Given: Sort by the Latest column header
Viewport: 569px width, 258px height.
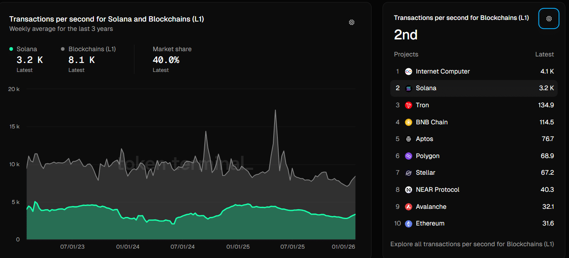Looking at the screenshot, I should tap(544, 54).
